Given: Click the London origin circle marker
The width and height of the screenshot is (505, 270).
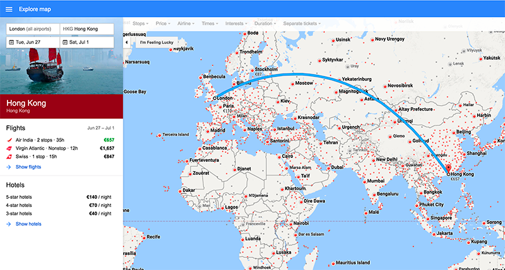Looking at the screenshot, I should (215, 99).
